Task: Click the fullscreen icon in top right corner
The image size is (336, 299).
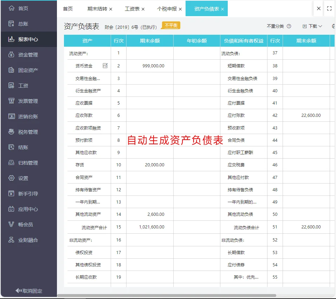Action: point(329,8)
